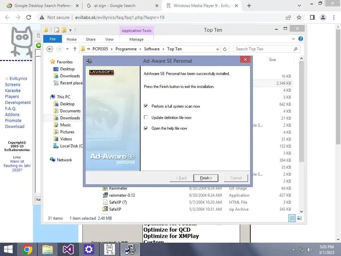341x256 pixels.
Task: Open Visual Studio from taskbar
Action: [x=68, y=249]
